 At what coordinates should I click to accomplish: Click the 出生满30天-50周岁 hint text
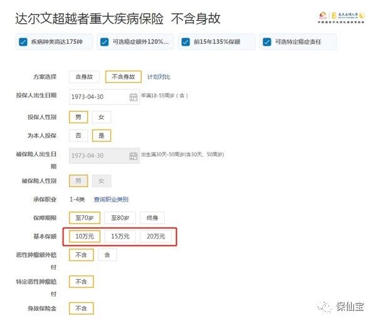tap(182, 155)
